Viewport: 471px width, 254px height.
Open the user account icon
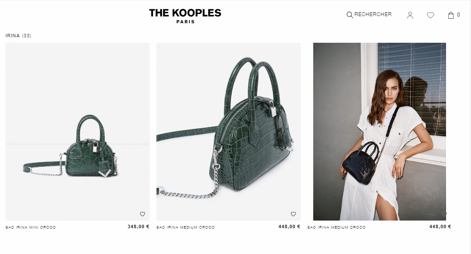[x=410, y=15]
